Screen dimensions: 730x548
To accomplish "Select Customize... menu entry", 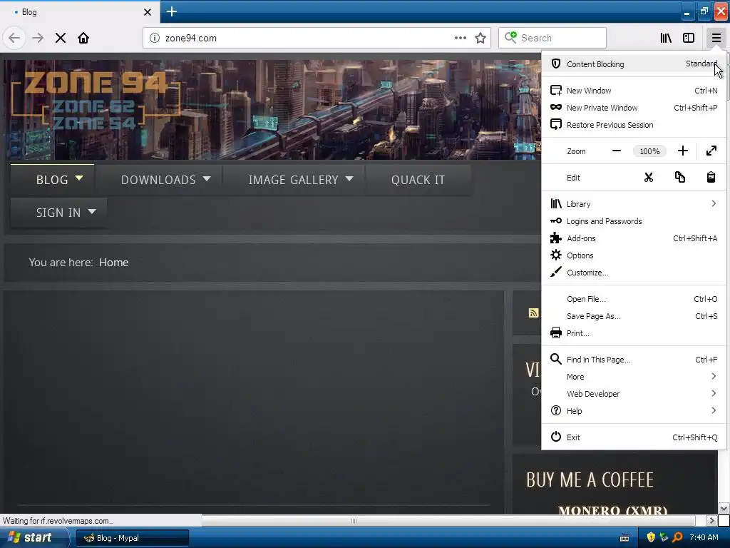I will tap(634, 273).
